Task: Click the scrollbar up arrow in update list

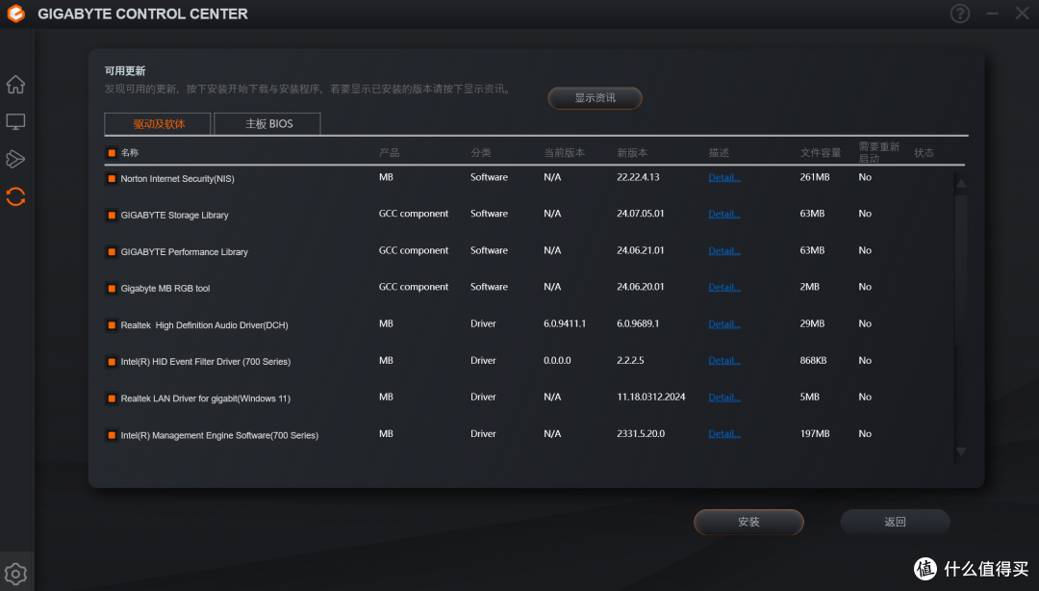Action: tap(961, 183)
